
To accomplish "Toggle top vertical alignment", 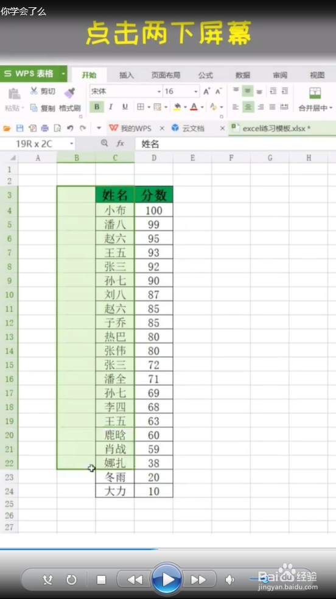I will pos(236,91).
